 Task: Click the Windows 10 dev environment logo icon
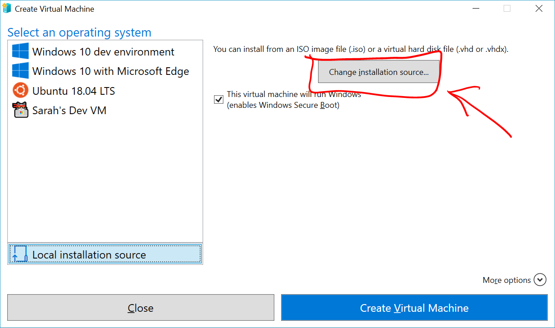coord(20,51)
